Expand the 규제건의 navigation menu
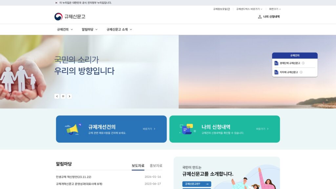Image resolution: width=336 pixels, height=189 pixels. click(65, 30)
